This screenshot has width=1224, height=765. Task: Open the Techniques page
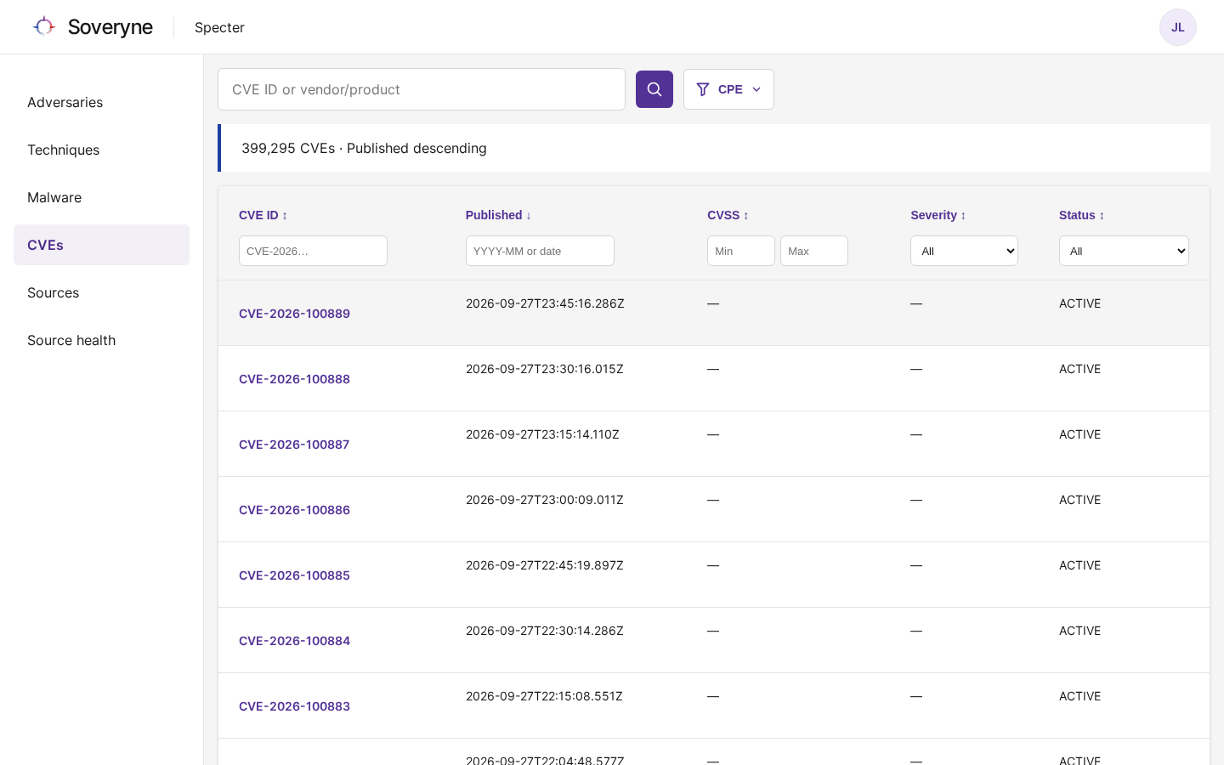click(101, 150)
